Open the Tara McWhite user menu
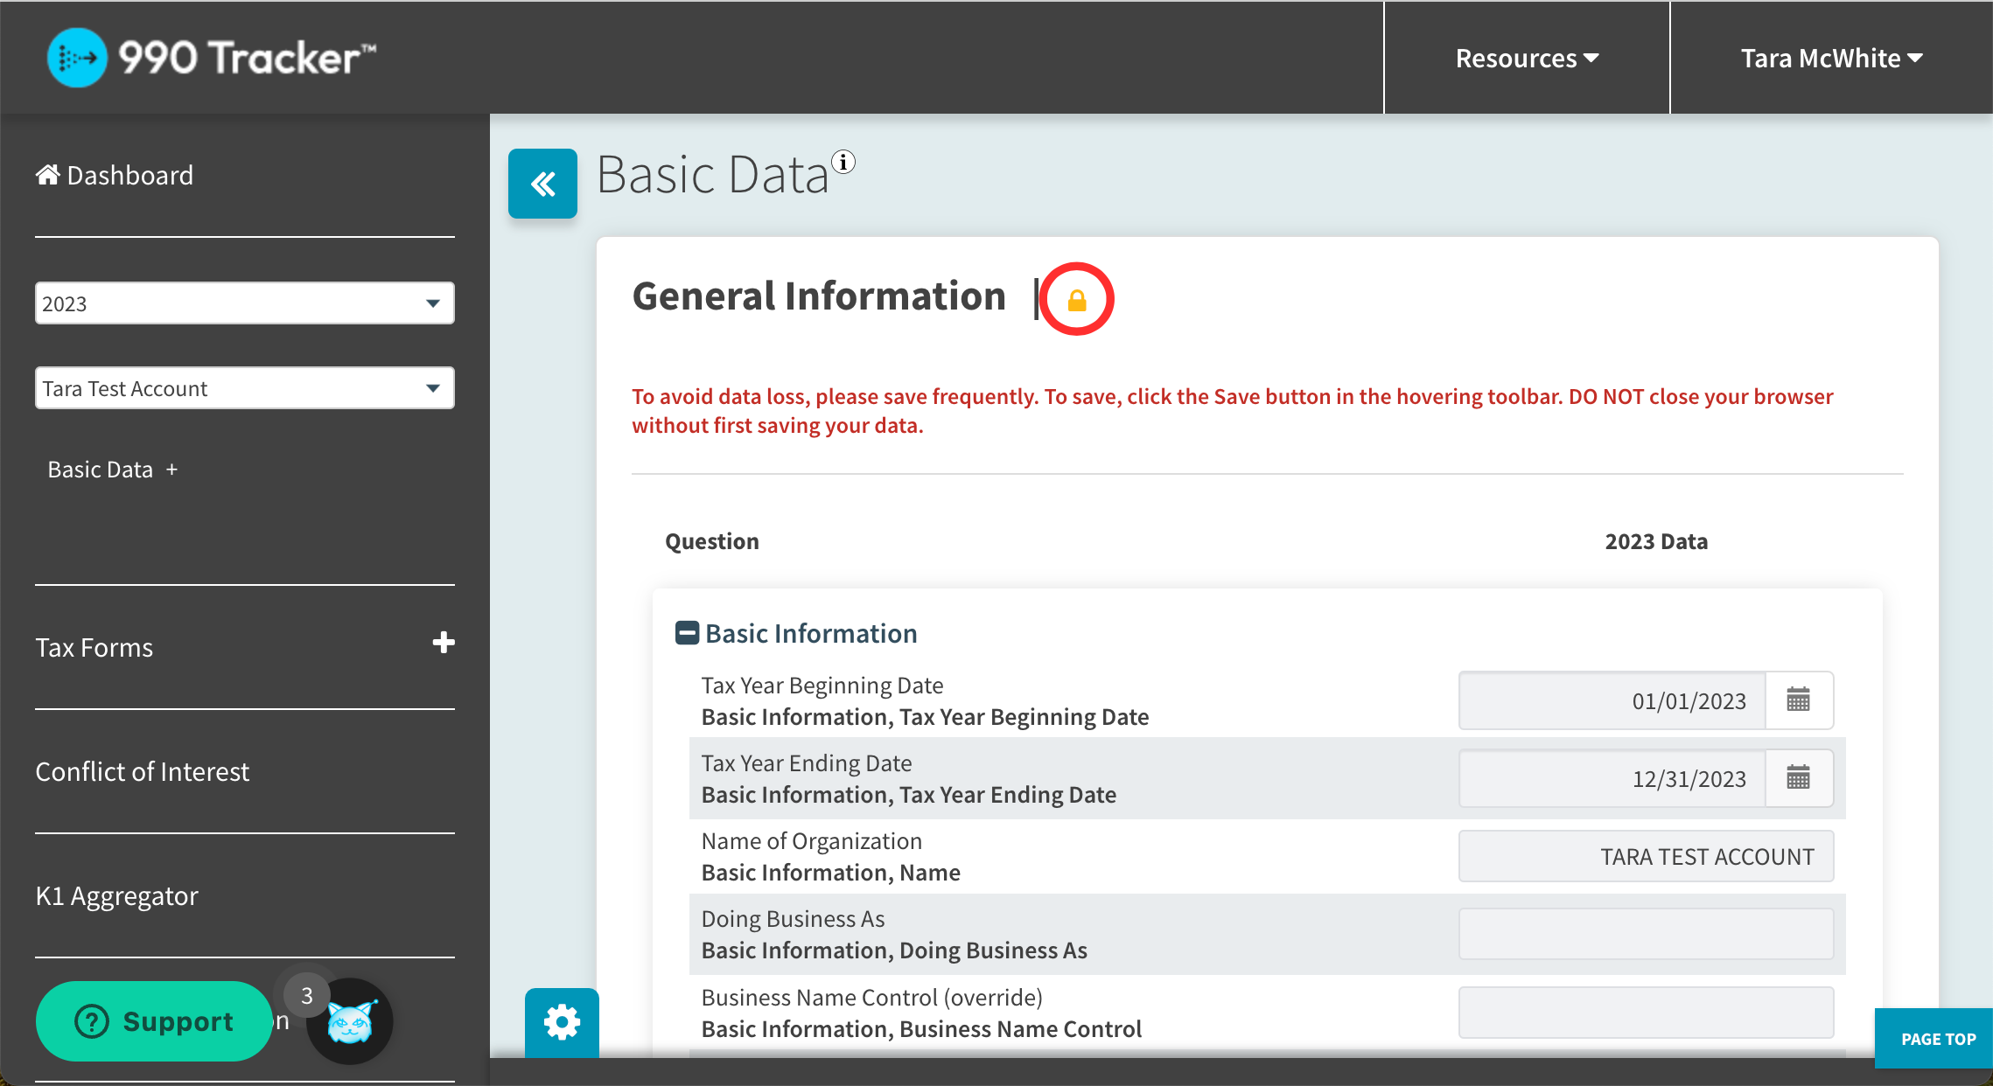Screen dimensions: 1993x1086 (x=1831, y=58)
